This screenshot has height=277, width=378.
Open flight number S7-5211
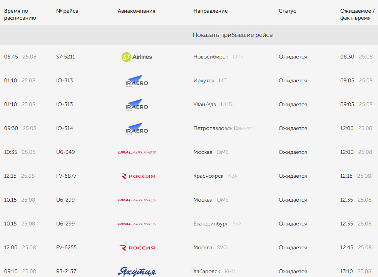pos(65,57)
